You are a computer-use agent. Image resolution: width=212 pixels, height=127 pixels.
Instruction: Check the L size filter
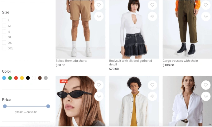pos(4,20)
